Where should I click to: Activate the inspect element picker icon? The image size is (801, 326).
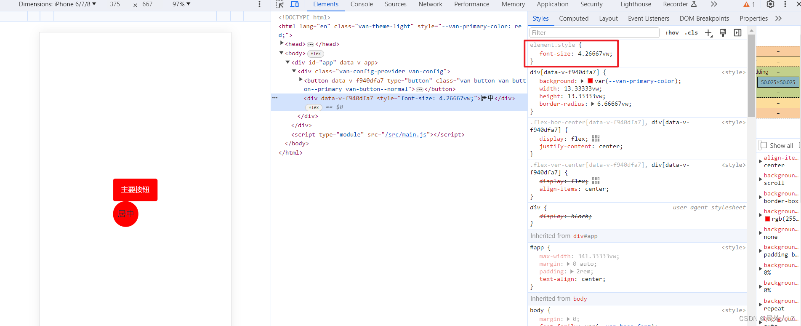(x=280, y=4)
